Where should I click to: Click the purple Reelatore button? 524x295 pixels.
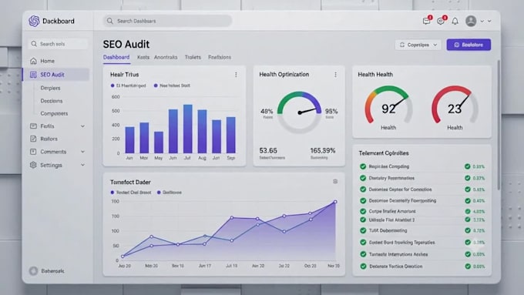tap(469, 45)
